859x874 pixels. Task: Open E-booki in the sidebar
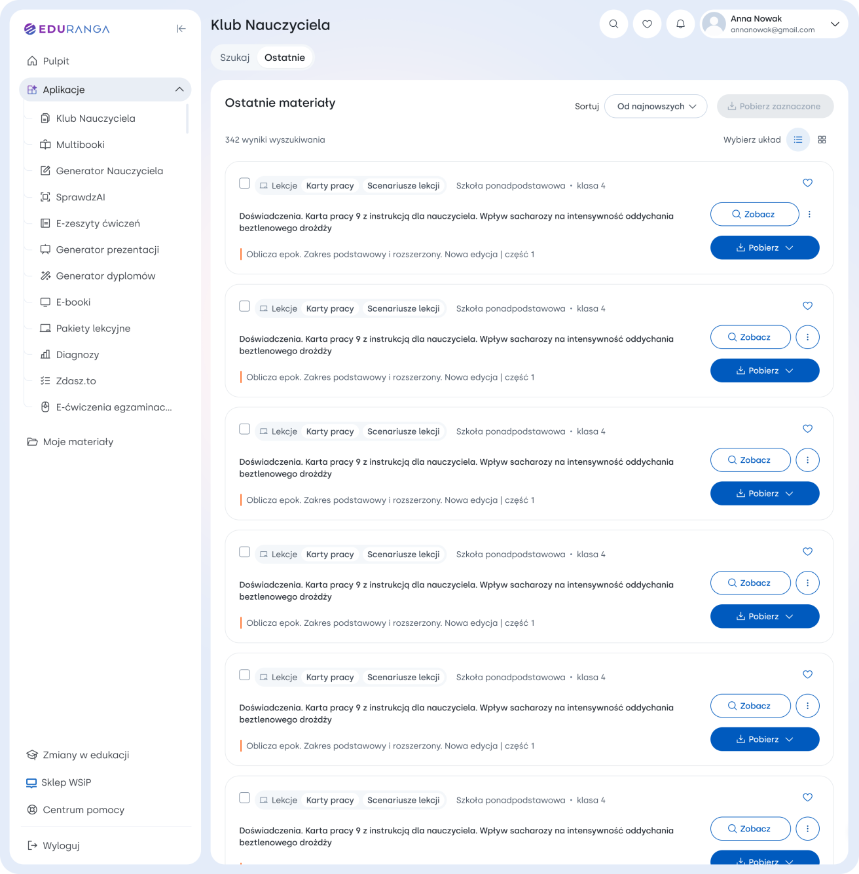[x=65, y=302]
